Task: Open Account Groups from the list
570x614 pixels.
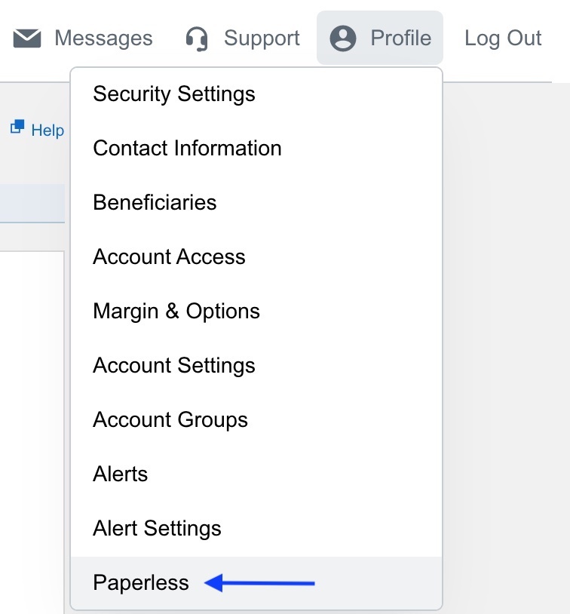Action: (170, 420)
